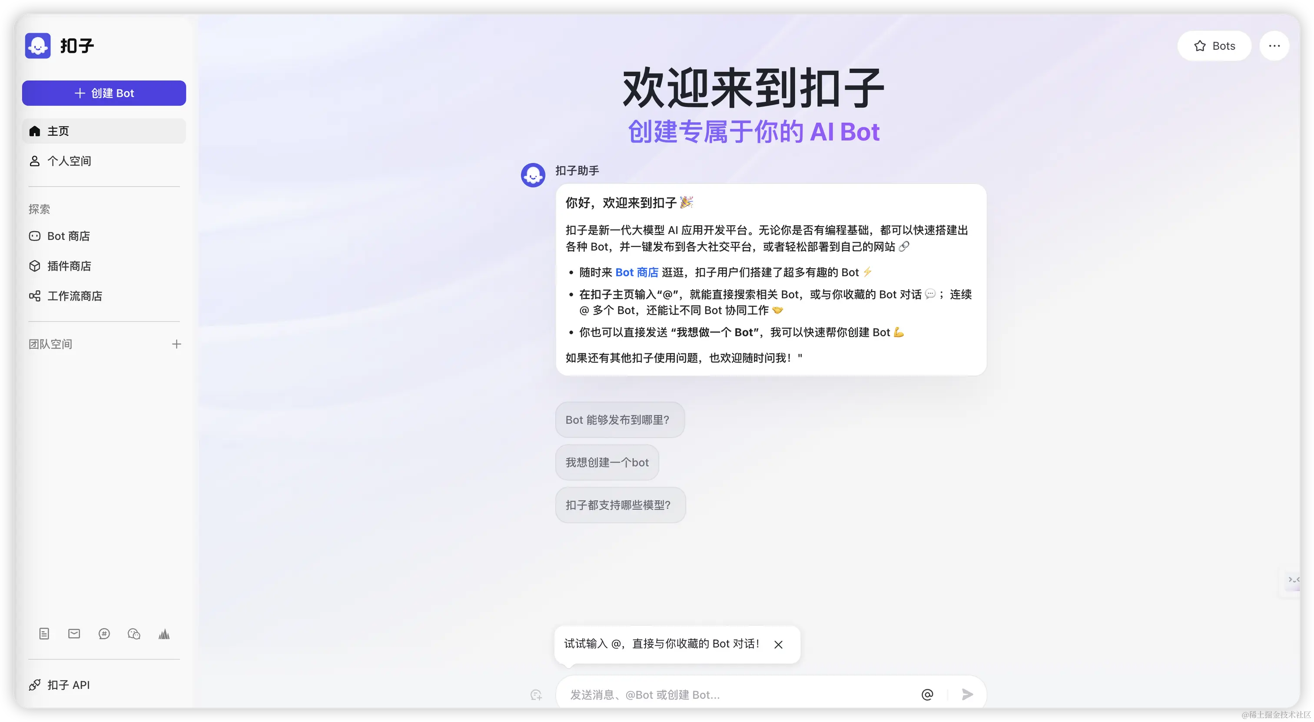Go to Bot 商店 in sidebar
This screenshot has height=722, width=1314.
coord(104,236)
